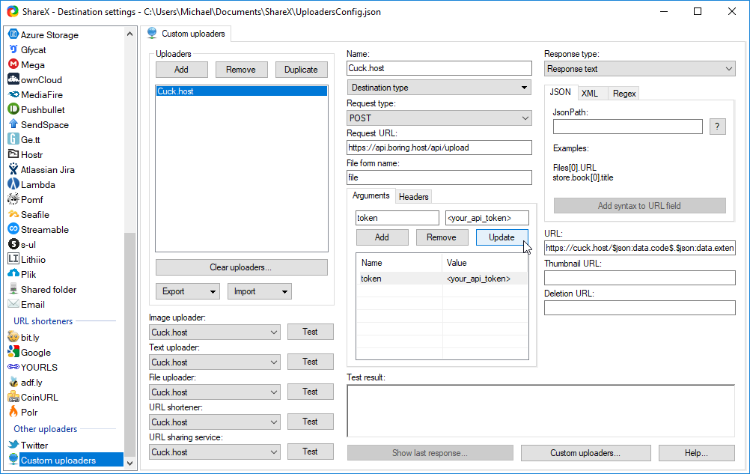Screen dimensions: 750x474
Task: Choose the Pushbullet icon in sidebar
Action: click(x=13, y=109)
